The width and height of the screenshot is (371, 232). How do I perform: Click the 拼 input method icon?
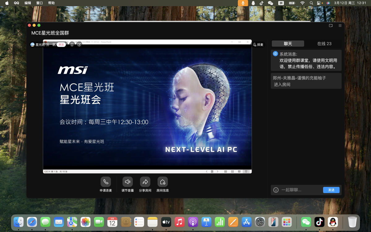tap(281, 3)
